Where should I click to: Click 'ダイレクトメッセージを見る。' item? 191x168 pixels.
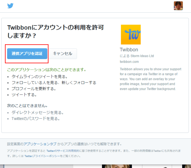pyautogui.click(x=37, y=113)
